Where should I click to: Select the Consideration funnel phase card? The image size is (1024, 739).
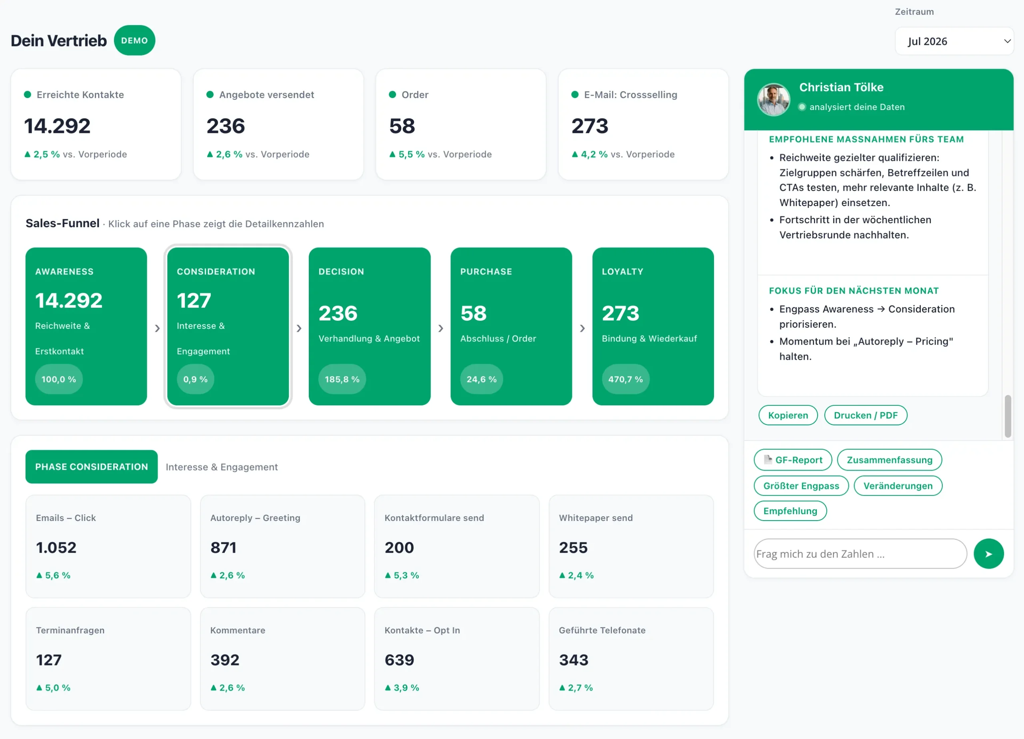(228, 326)
